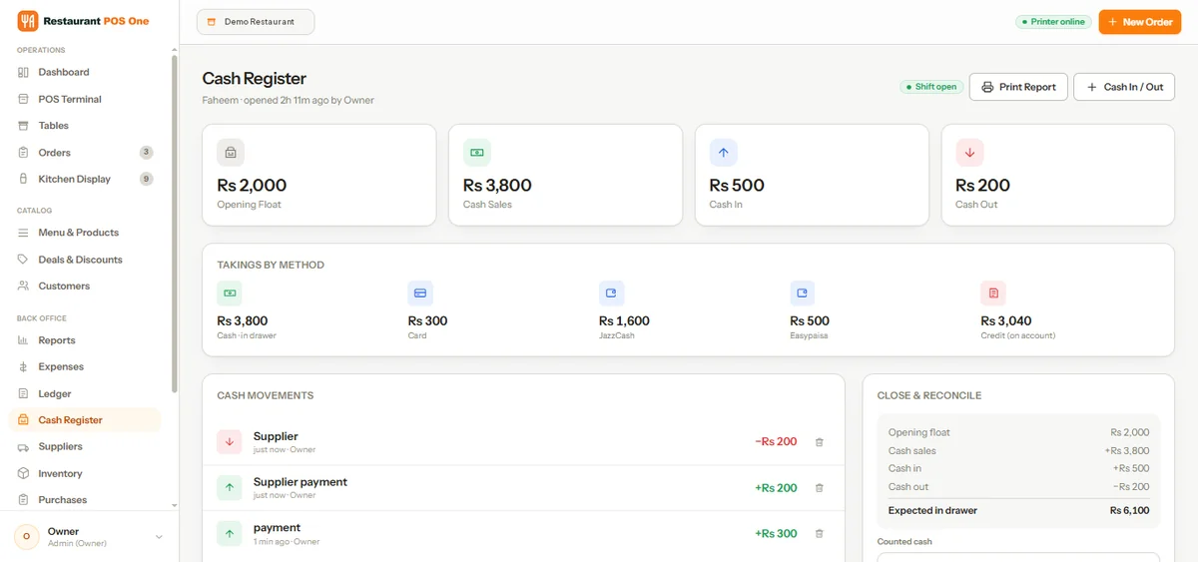This screenshot has width=1198, height=562.
Task: Click the Opening Float card icon
Action: tap(231, 153)
